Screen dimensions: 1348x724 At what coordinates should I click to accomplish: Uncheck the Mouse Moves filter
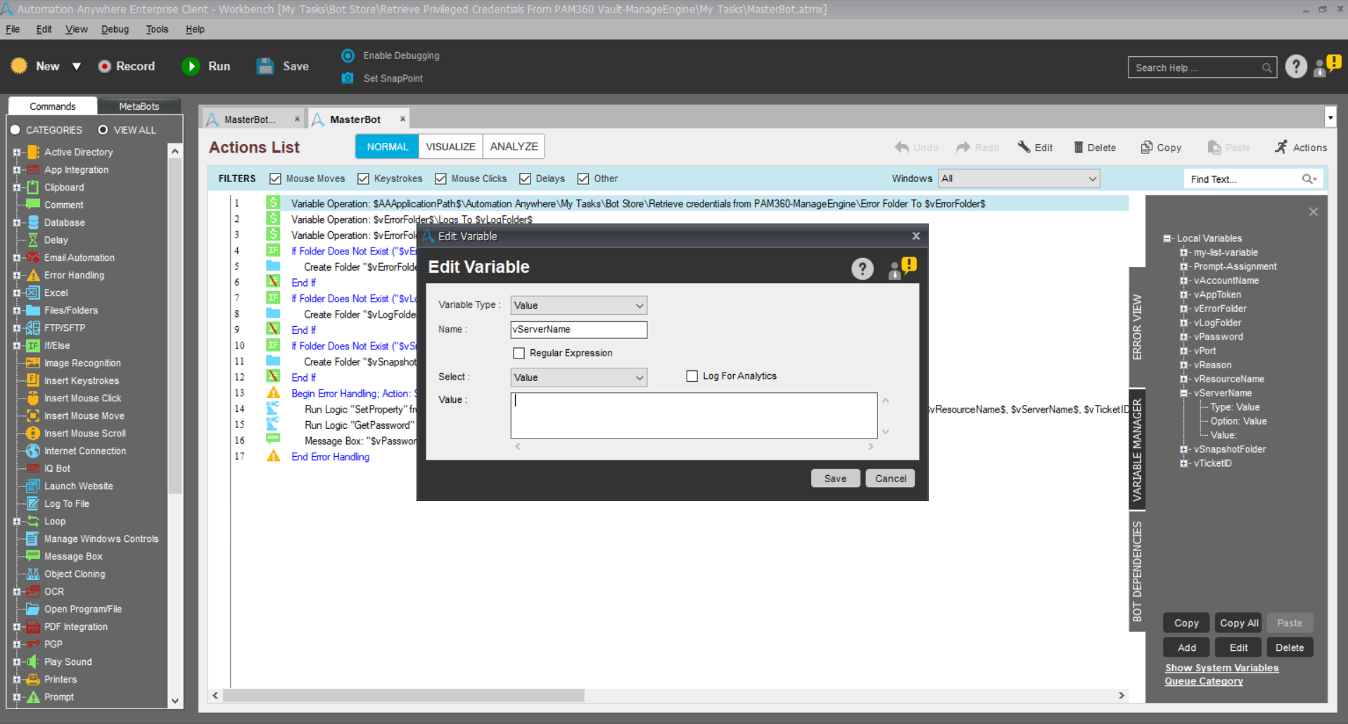[x=275, y=179]
